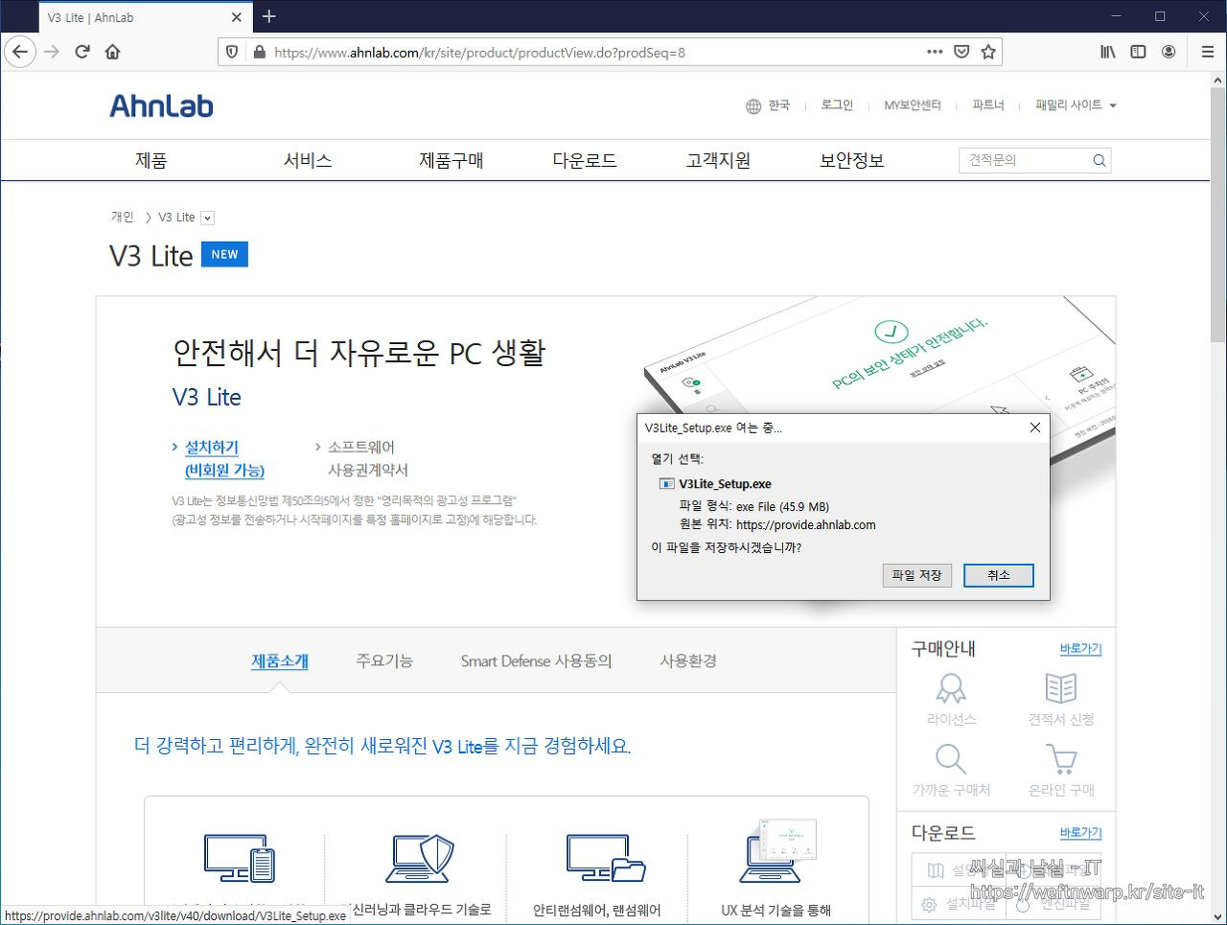Close the V3 Lite tab
This screenshot has height=925, width=1227.
tap(237, 17)
